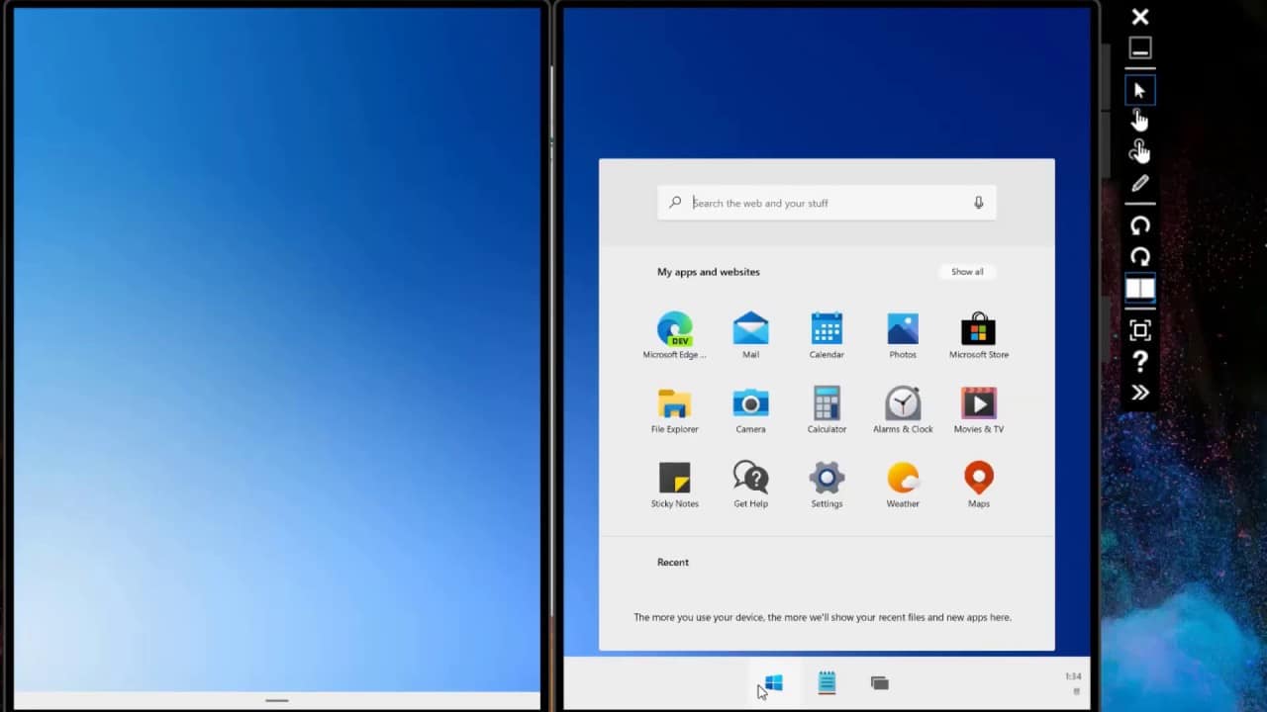Click Show all apps button

pos(967,272)
